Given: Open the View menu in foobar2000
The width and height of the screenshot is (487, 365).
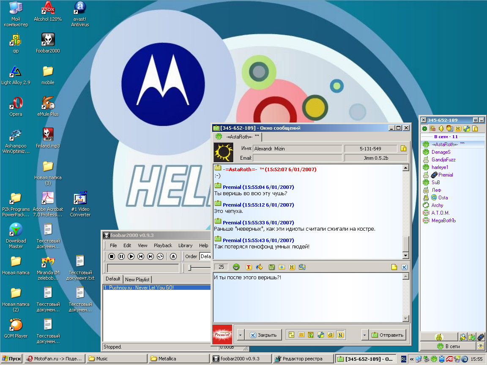Looking at the screenshot, I should click(142, 245).
